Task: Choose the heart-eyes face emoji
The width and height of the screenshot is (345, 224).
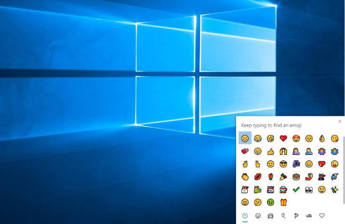Action: [296, 138]
